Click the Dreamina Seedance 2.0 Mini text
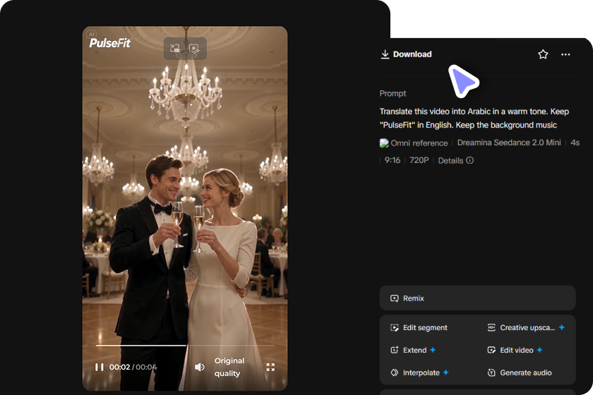Image resolution: width=593 pixels, height=395 pixels. tap(509, 142)
